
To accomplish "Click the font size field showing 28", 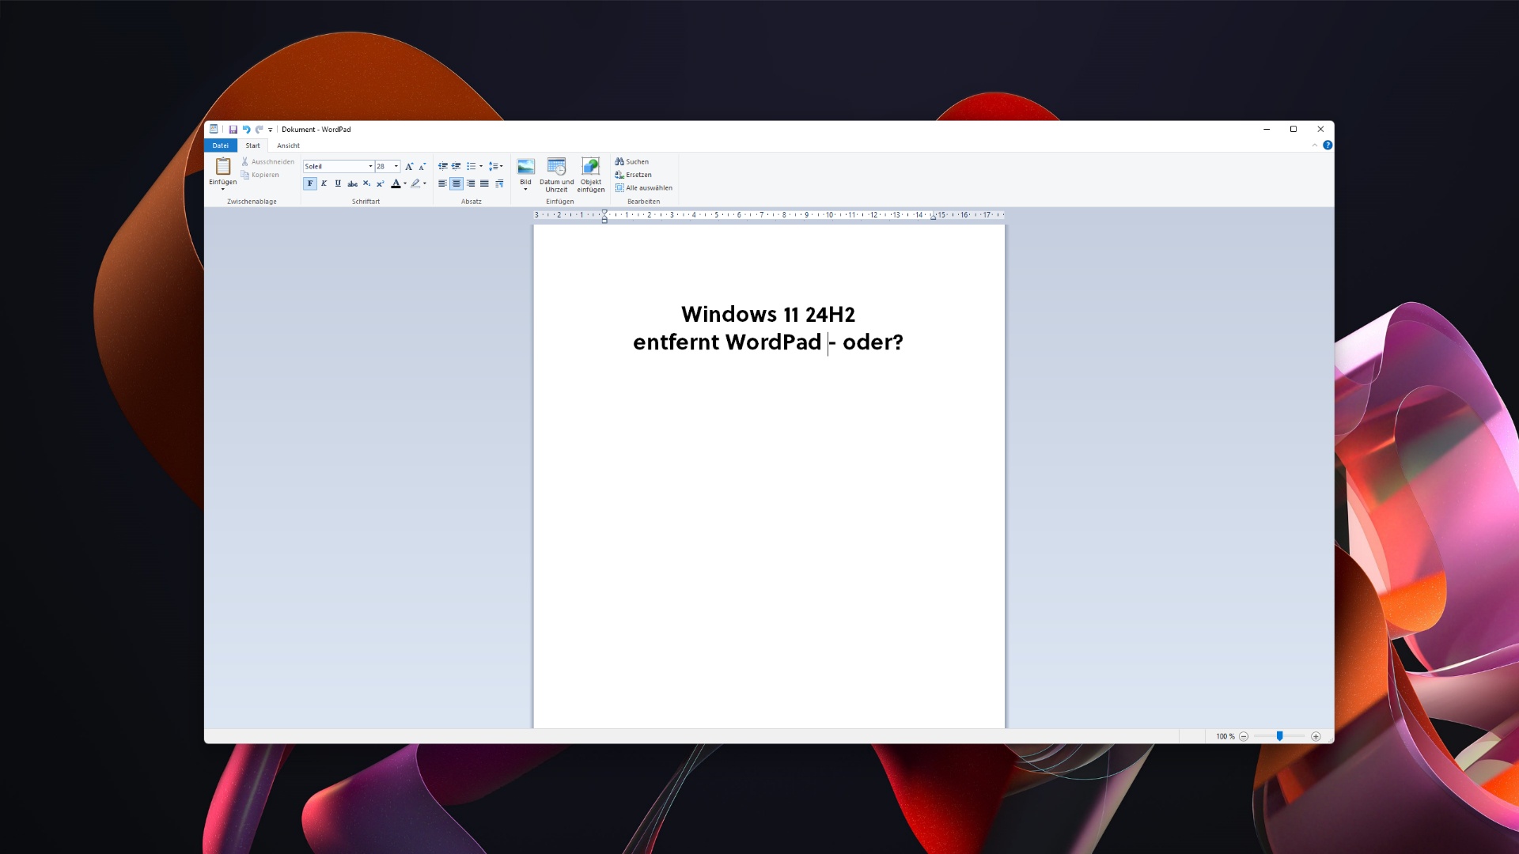I will (384, 166).
